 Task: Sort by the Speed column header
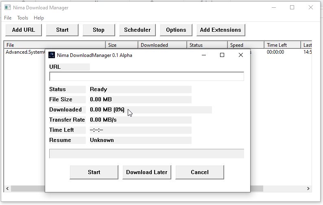pyautogui.click(x=246, y=45)
